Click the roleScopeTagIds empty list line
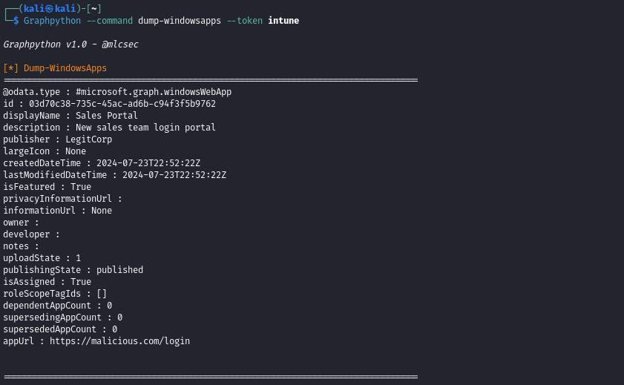 [x=55, y=294]
